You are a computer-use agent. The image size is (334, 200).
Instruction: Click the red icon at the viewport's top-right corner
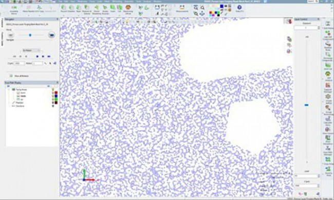pyautogui.click(x=288, y=21)
